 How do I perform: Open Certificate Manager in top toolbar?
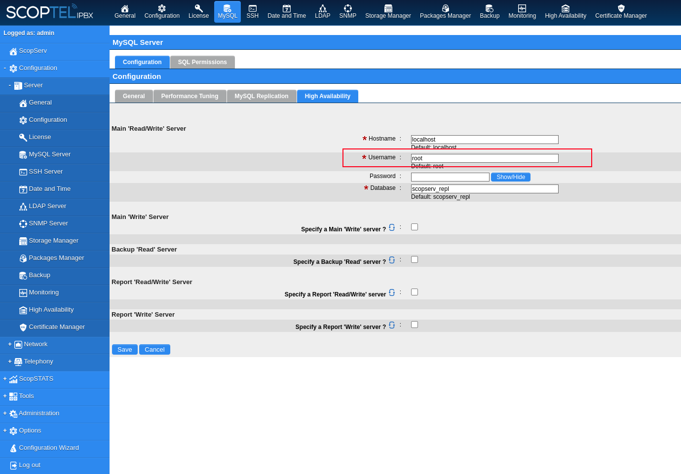[x=621, y=12]
